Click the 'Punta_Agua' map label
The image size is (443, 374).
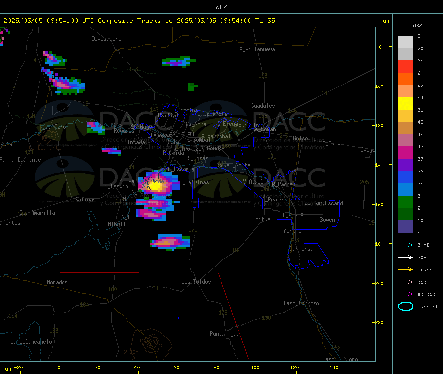coord(224,334)
